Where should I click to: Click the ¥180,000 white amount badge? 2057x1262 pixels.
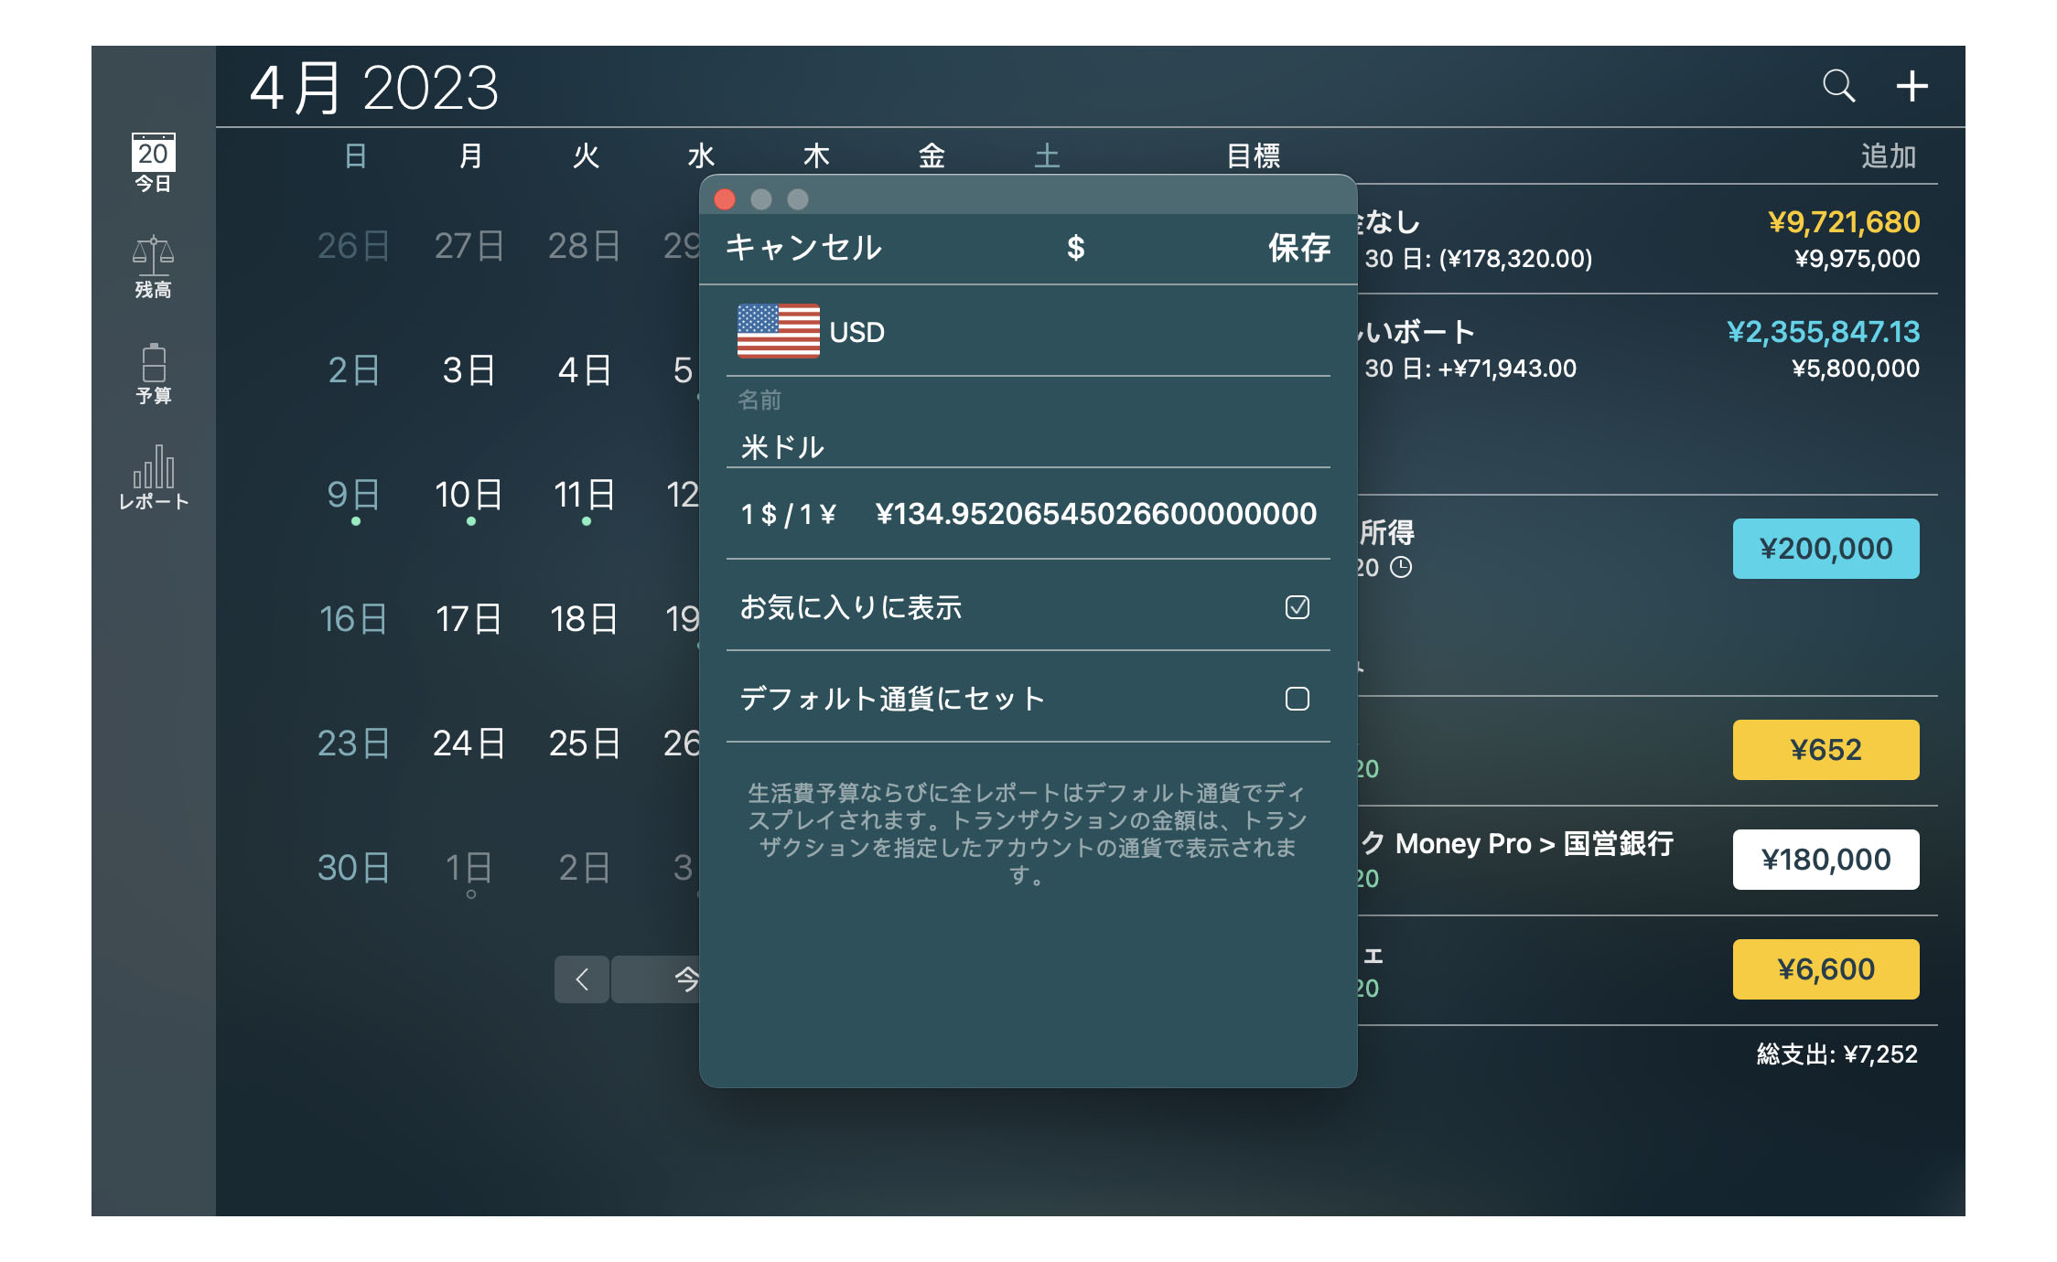[x=1825, y=860]
